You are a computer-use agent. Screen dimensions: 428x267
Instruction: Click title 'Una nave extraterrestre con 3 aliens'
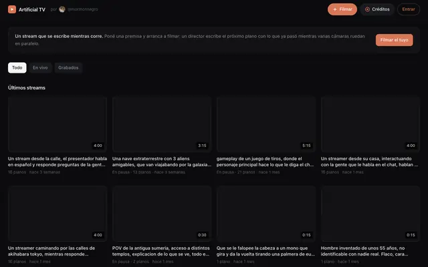pyautogui.click(x=162, y=162)
